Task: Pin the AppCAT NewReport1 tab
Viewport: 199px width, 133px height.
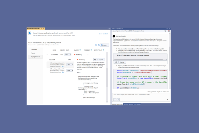Action: coord(42,28)
